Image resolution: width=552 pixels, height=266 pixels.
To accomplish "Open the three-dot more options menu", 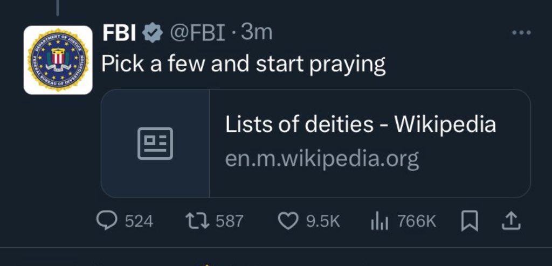I will click(521, 33).
